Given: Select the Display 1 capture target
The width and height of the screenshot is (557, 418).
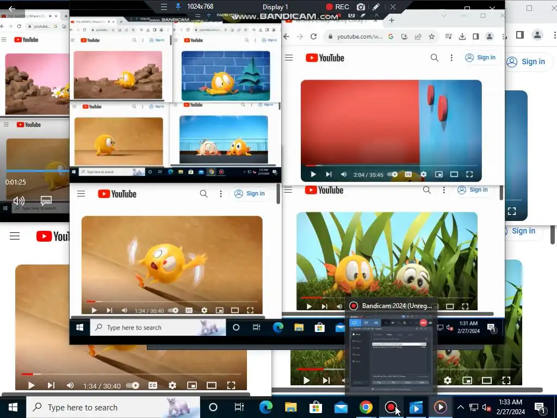Looking at the screenshot, I should point(275,7).
